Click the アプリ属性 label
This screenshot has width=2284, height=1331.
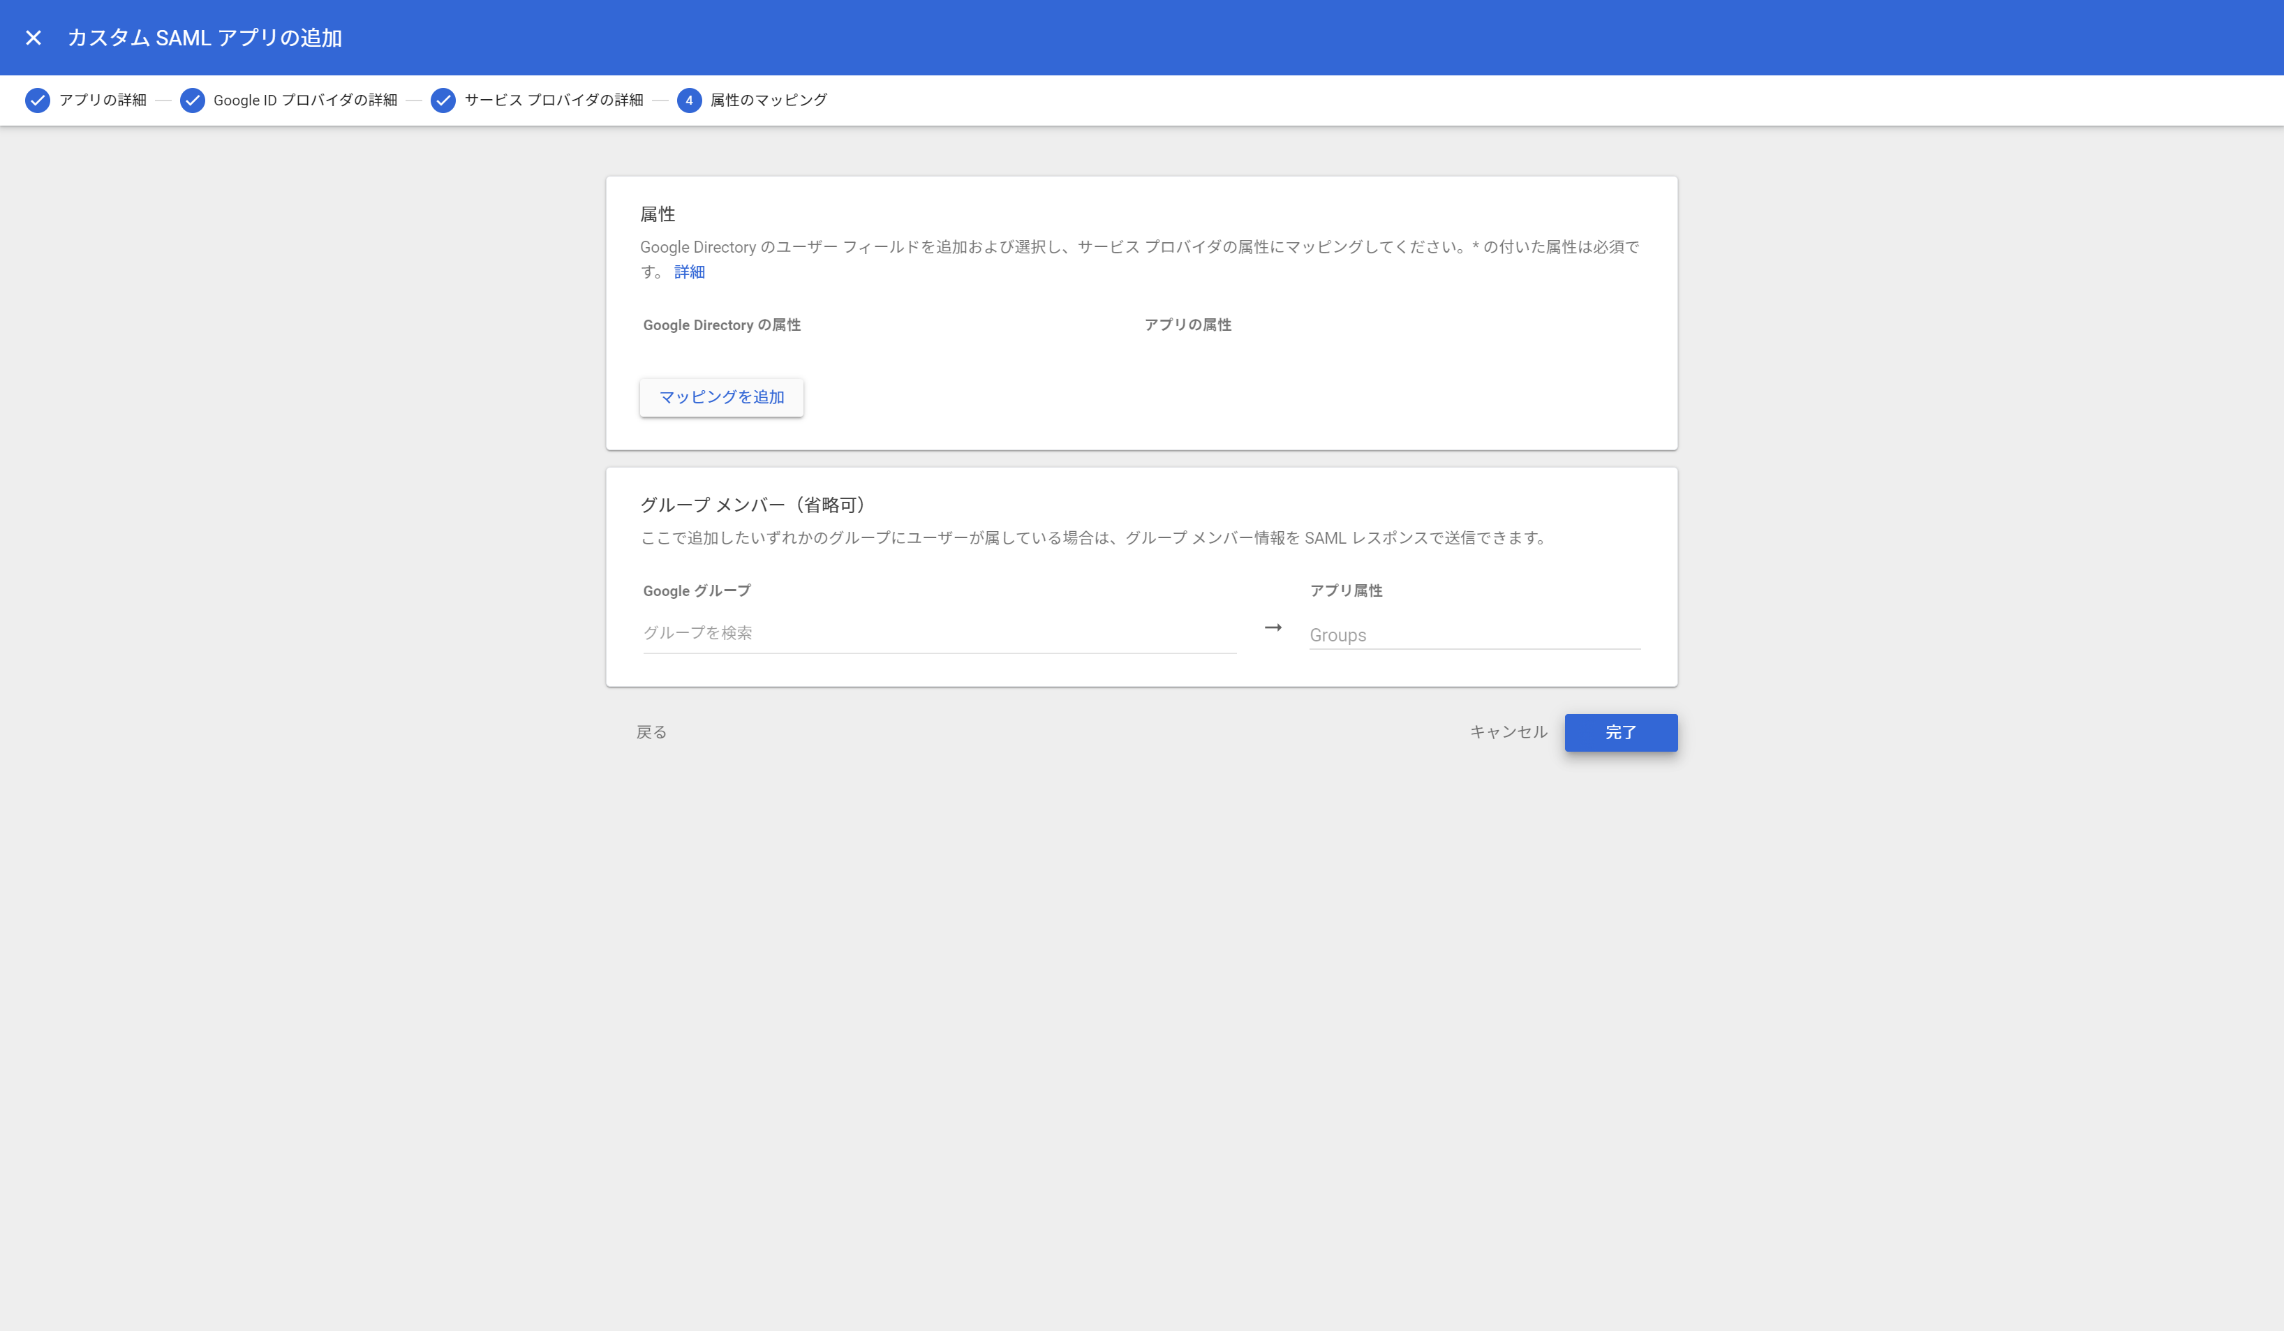[x=1346, y=590]
